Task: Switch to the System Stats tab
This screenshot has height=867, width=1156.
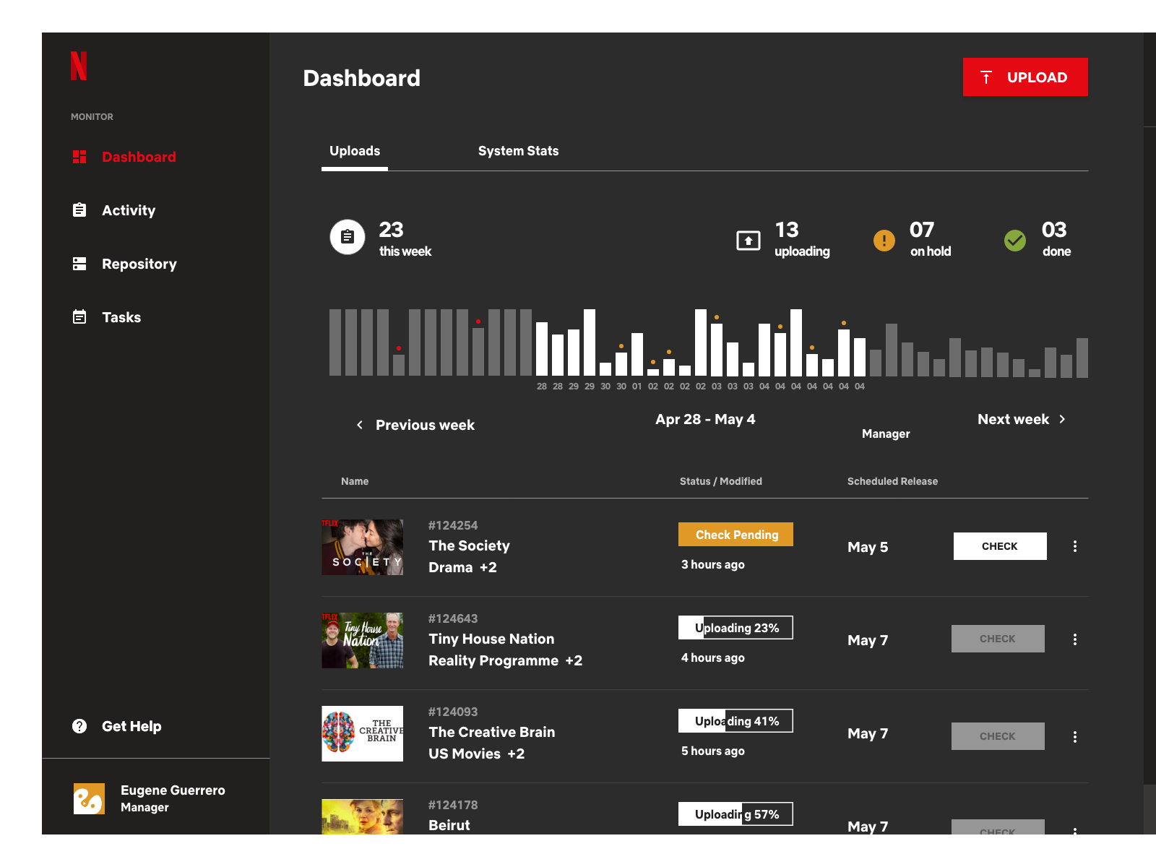Action: 518,151
